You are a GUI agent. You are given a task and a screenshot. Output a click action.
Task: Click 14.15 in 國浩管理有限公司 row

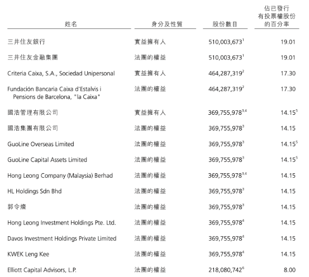288,113
